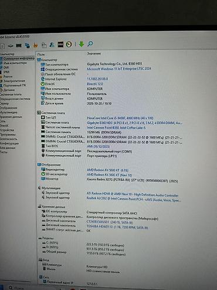217x290 pixels.
Task: Open the DMI tree node
Action: (x=6, y=68)
